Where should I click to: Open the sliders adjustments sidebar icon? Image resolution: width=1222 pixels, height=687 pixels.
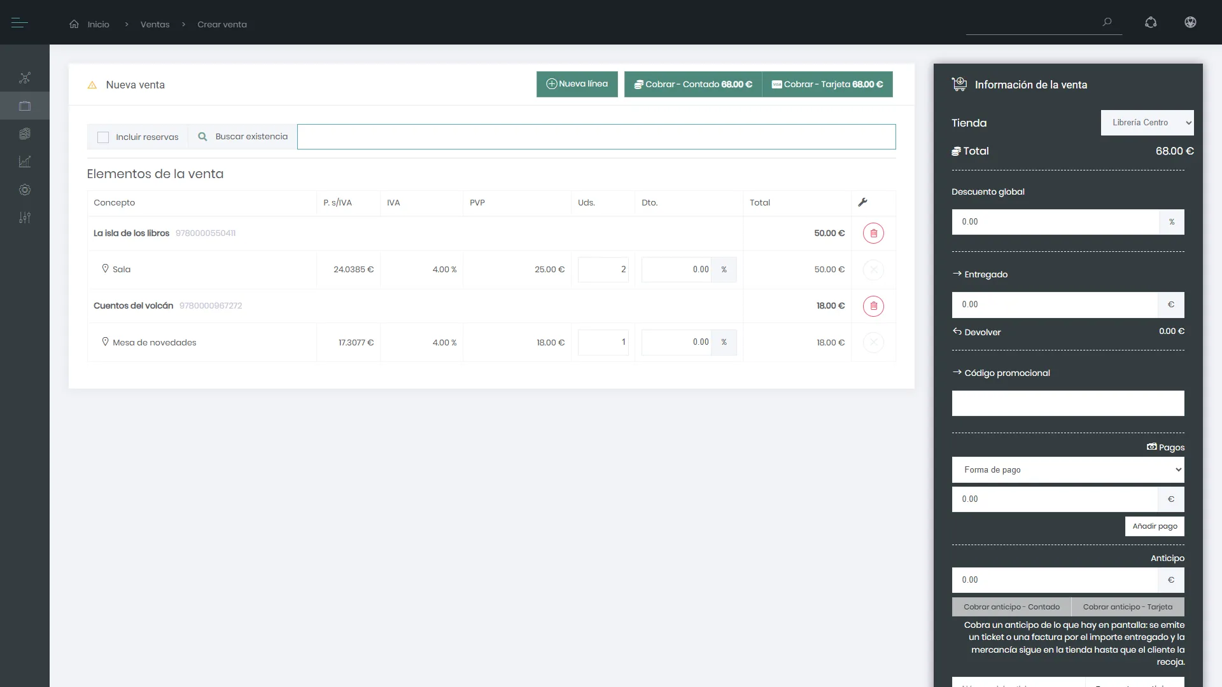tap(25, 218)
